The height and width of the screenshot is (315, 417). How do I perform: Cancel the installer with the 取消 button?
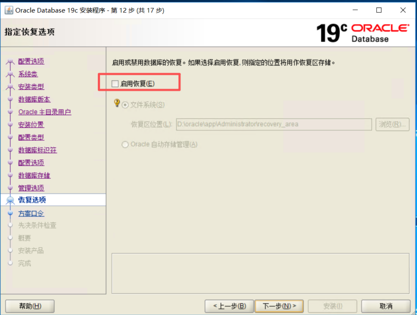386,306
